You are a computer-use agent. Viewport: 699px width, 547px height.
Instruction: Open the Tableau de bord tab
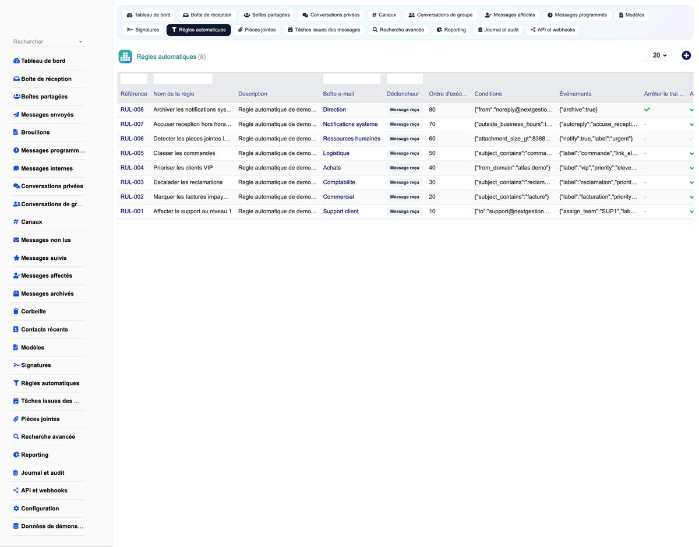(149, 15)
